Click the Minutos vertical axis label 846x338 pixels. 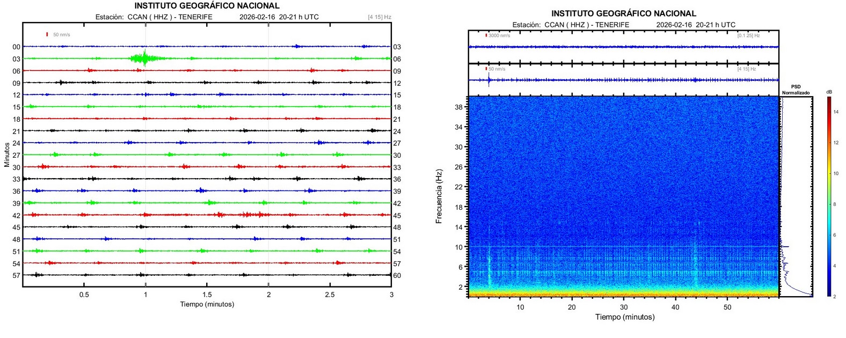coord(7,155)
